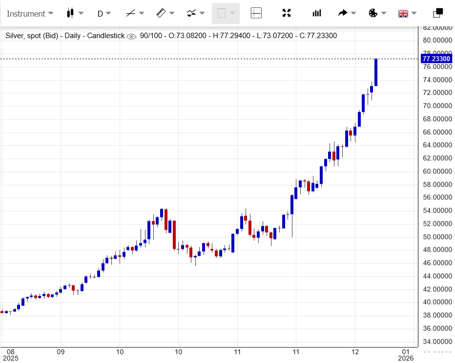Open the D timeframe dropdown
Viewport: 455px width, 363px height.
click(104, 13)
